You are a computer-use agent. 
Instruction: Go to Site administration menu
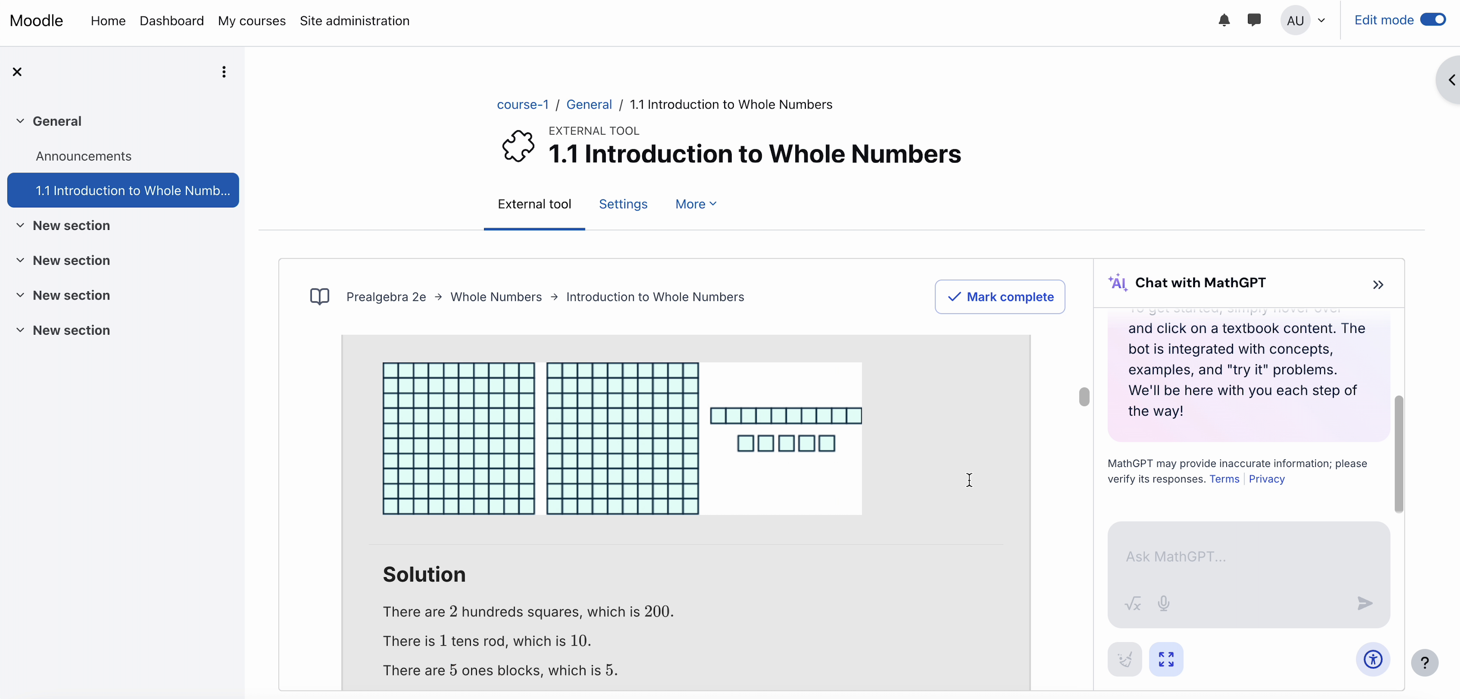[354, 21]
